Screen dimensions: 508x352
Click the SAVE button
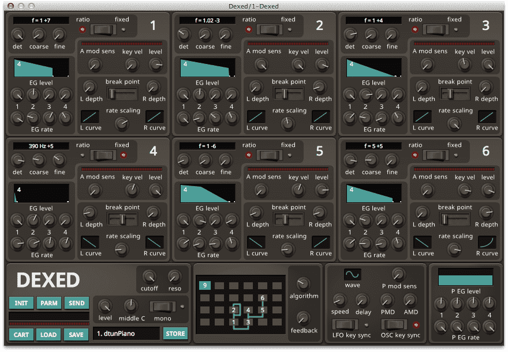click(x=76, y=335)
